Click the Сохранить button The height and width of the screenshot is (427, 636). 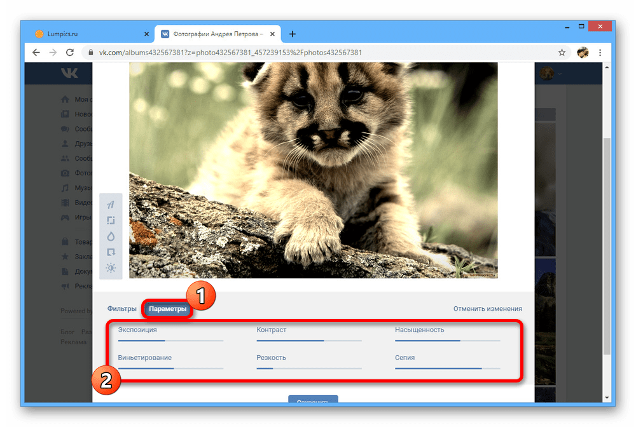[x=313, y=398]
